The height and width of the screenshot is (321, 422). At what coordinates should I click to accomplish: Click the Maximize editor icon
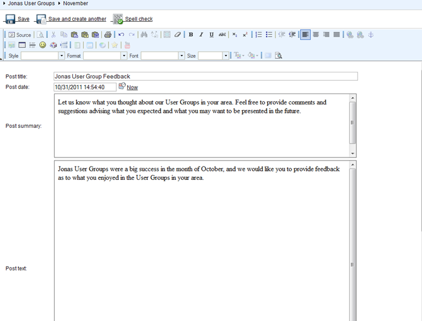coord(268,56)
